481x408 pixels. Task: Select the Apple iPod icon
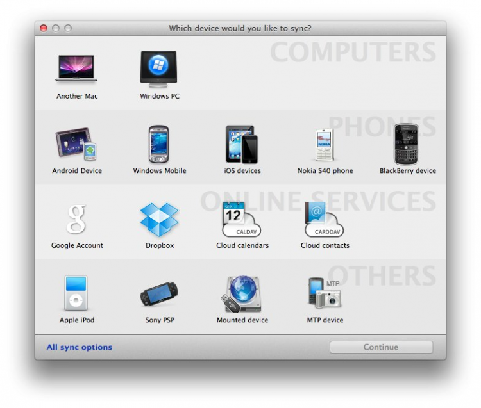tap(76, 293)
